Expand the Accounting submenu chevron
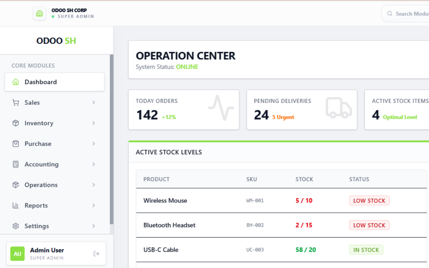The width and height of the screenshot is (429, 268). click(x=94, y=164)
